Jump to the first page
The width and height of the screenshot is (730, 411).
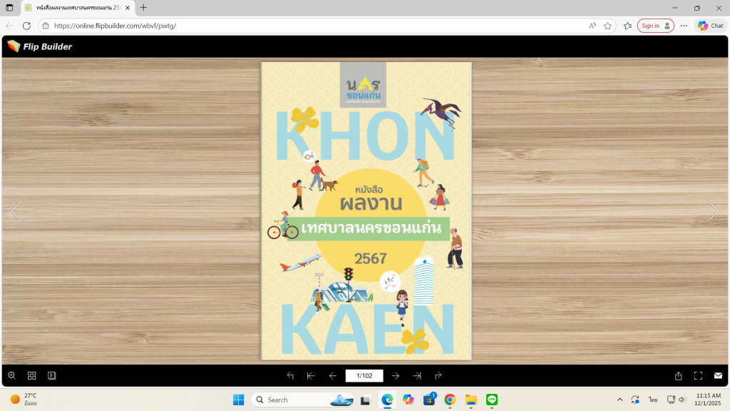tap(311, 376)
